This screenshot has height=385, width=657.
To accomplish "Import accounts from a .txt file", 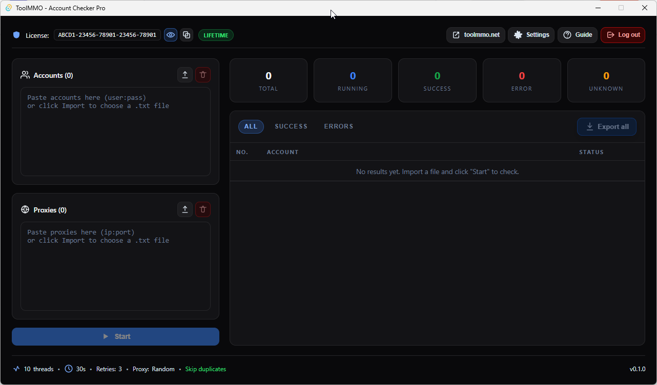I will point(185,75).
